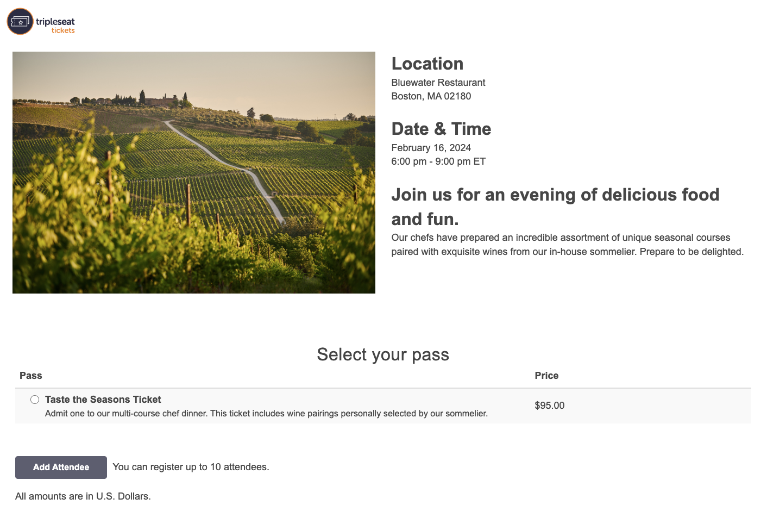Image resolution: width=767 pixels, height=505 pixels.
Task: Click the multi-course chef dinner ticket description
Action: tap(266, 414)
